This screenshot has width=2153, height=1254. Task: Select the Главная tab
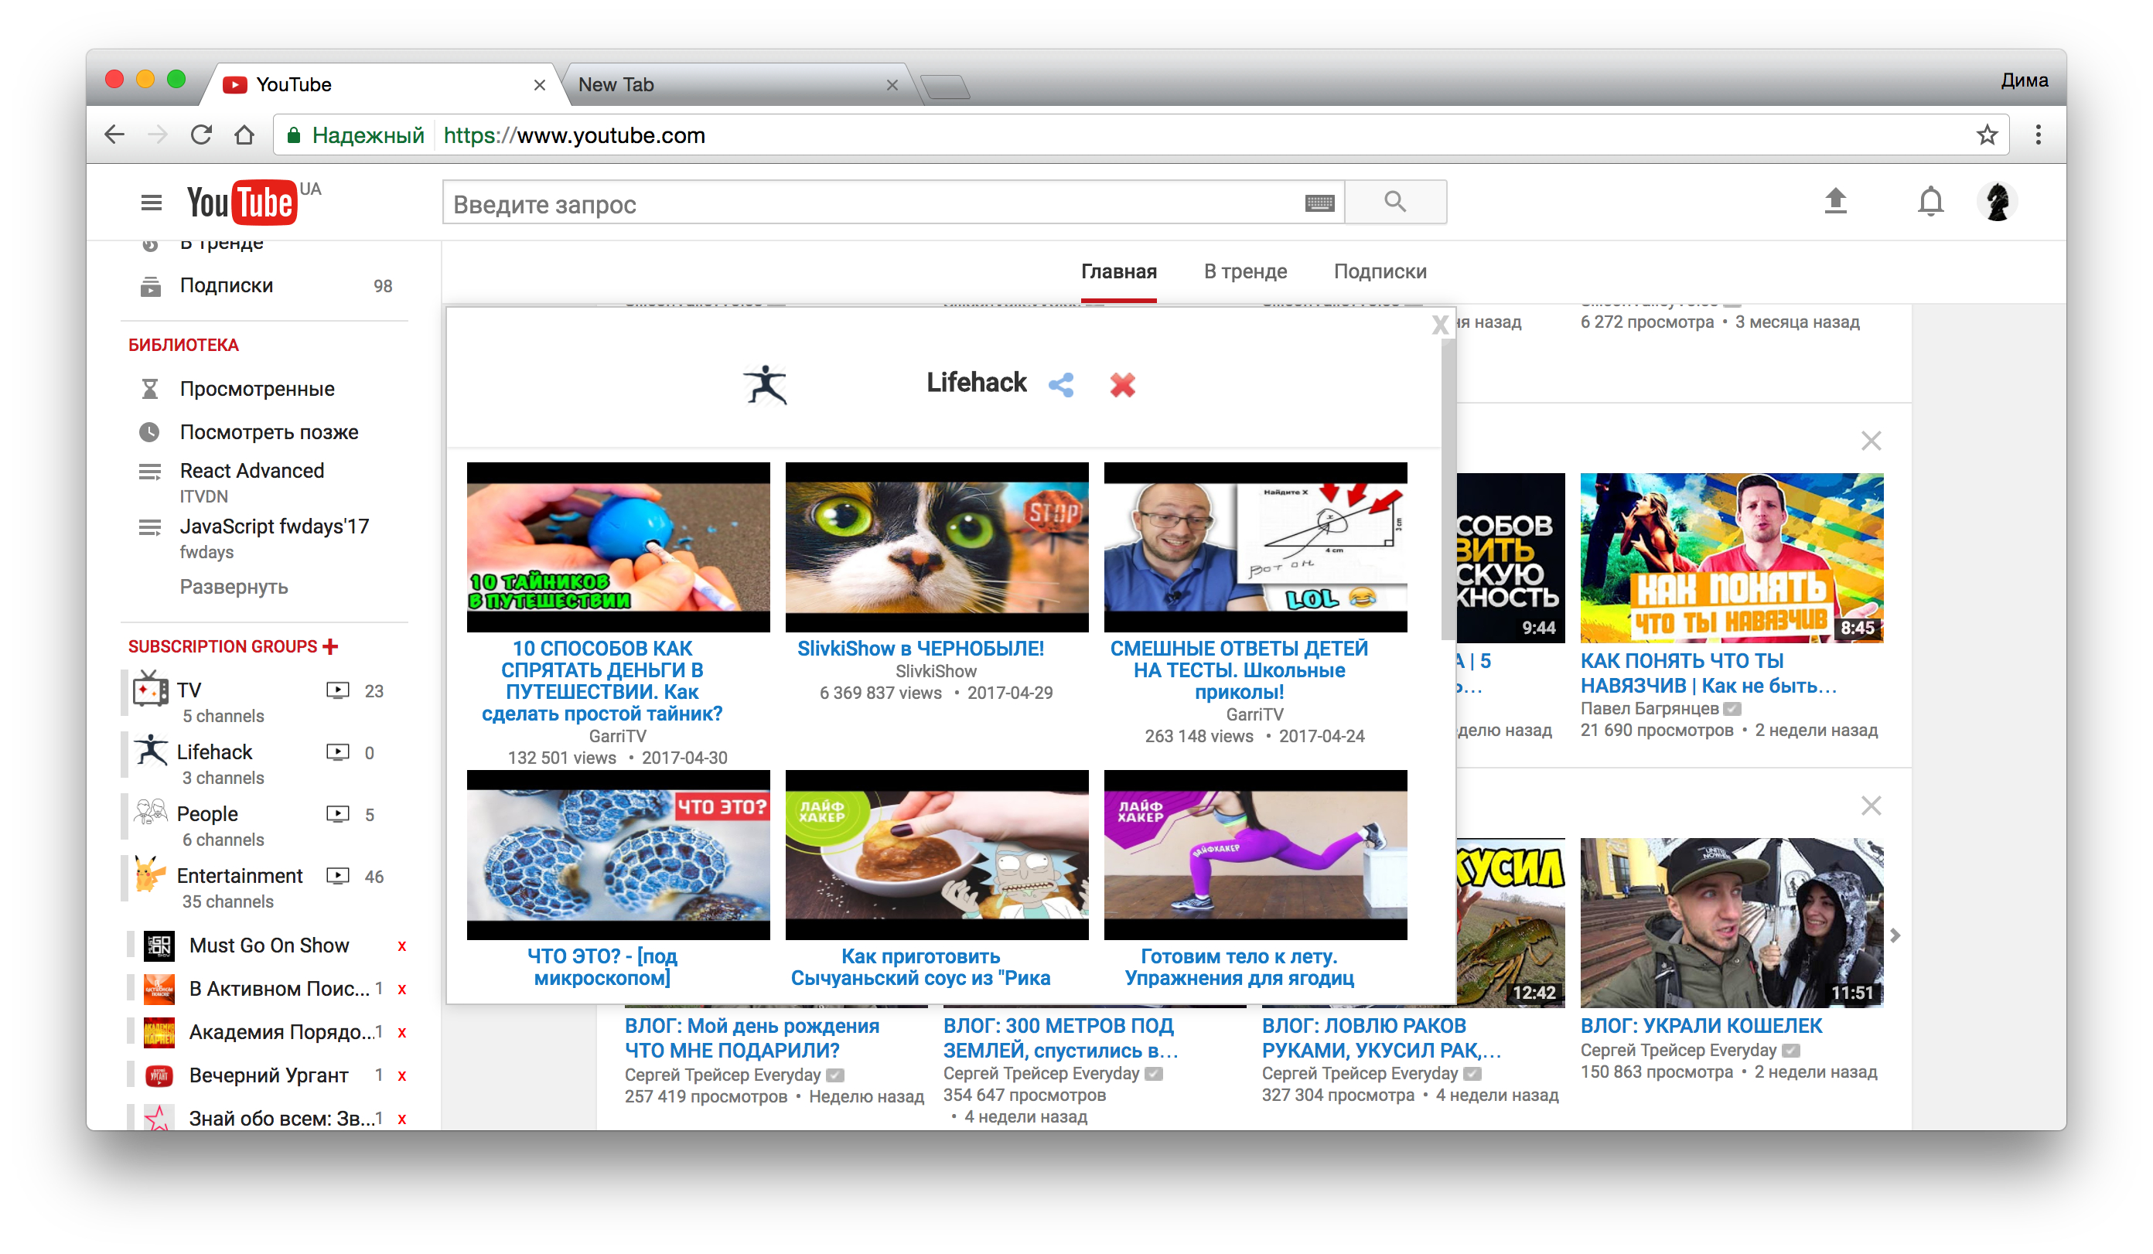click(x=1118, y=271)
